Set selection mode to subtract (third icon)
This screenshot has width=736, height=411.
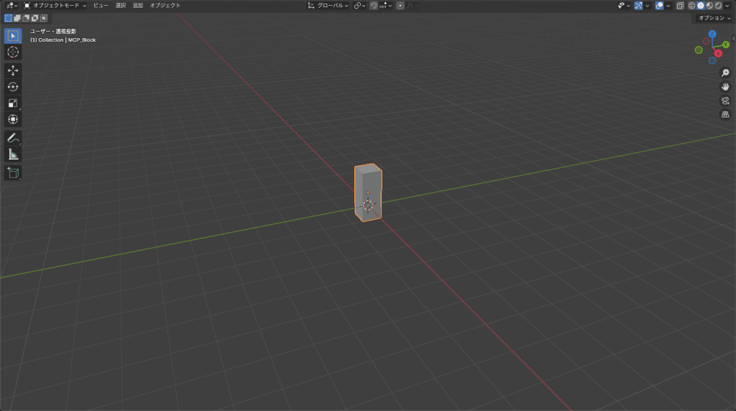[27, 18]
